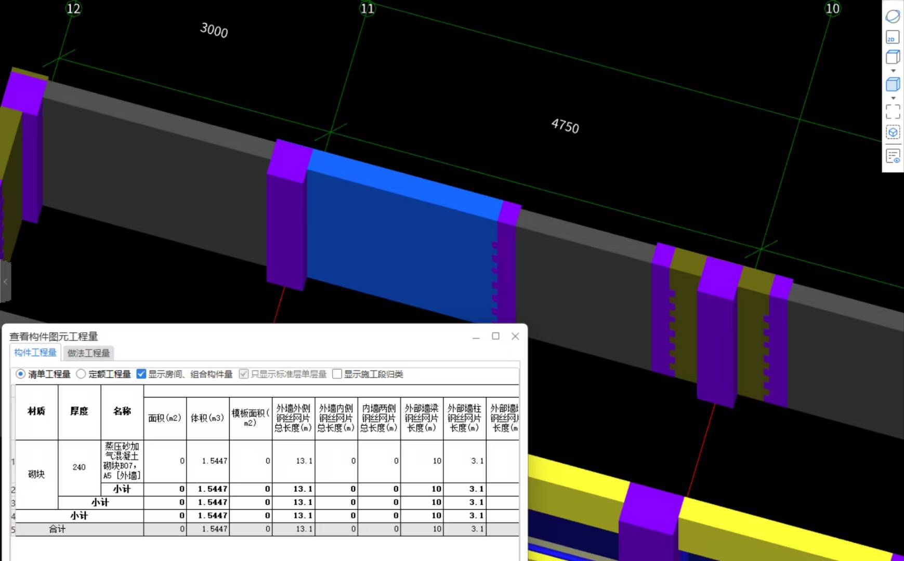This screenshot has width=904, height=561.
Task: Click the wireframe cube view icon
Action: (893, 57)
